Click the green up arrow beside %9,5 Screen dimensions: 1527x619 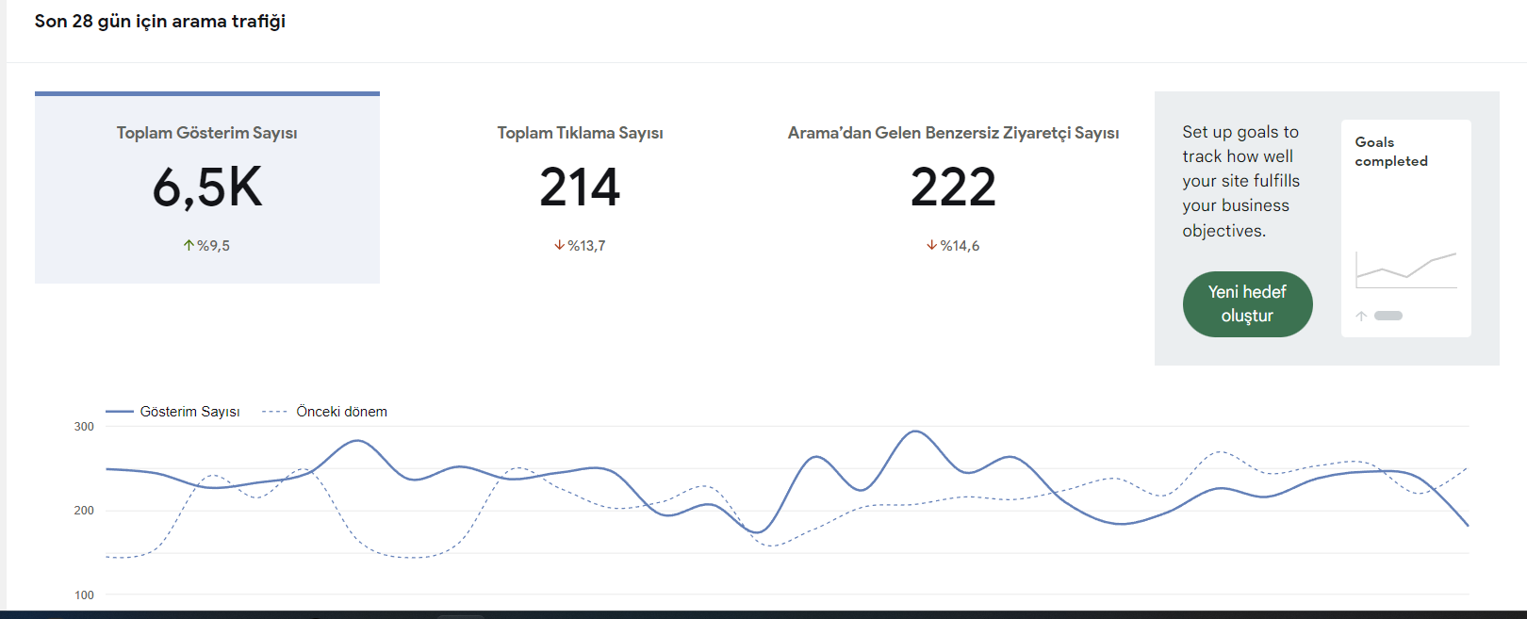click(x=189, y=245)
